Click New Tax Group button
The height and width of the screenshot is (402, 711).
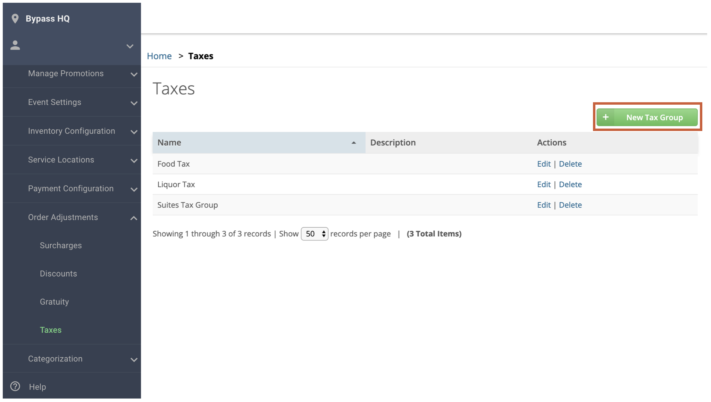647,117
